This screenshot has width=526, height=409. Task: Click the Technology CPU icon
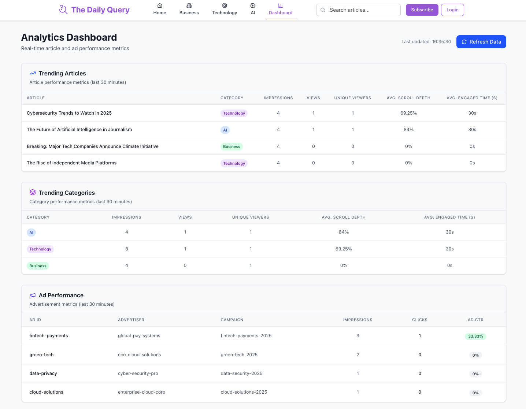225,5
